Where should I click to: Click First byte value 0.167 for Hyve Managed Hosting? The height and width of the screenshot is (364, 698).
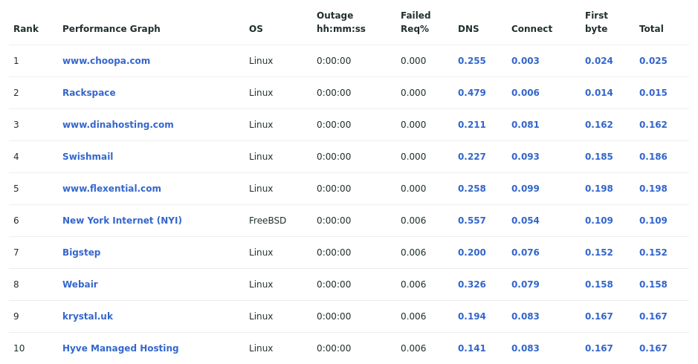pyautogui.click(x=598, y=348)
